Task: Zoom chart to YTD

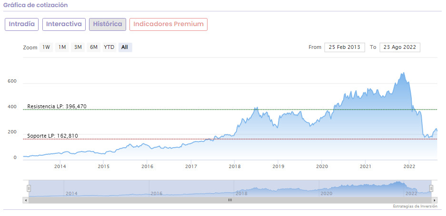Action: 109,47
